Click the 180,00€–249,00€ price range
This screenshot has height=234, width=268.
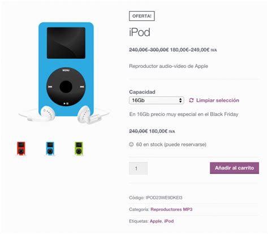click(189, 50)
